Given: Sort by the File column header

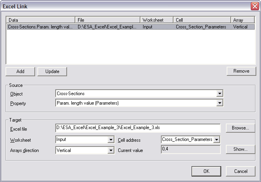Looking at the screenshot, I should [x=108, y=20].
